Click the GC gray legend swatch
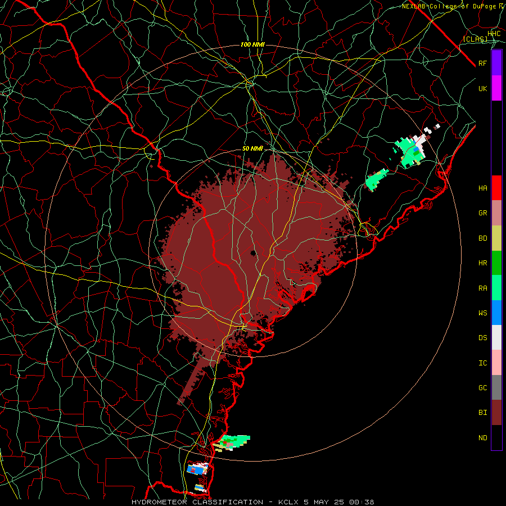 [496, 387]
